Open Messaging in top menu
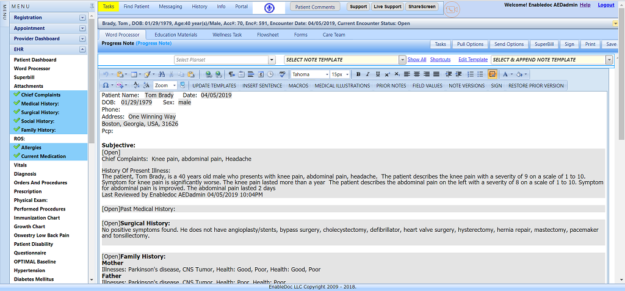The image size is (625, 291). point(170,6)
